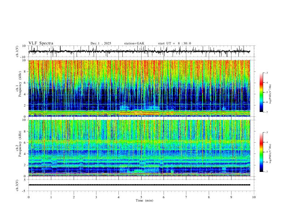This screenshot has width=286, height=221.
Task: Click the ch.2 "Frequency (kHz)" axis label
Action: tap(20, 144)
